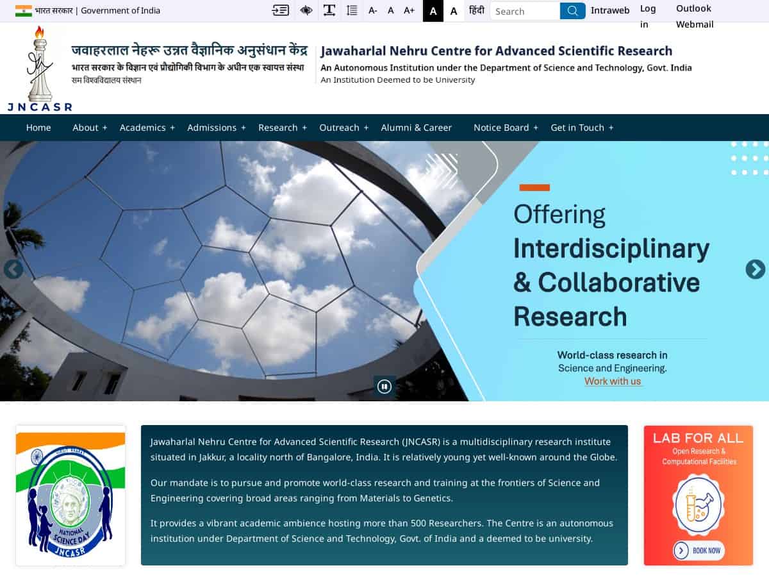The image size is (769, 577).
Task: Open the Academics menu item
Action: [142, 128]
